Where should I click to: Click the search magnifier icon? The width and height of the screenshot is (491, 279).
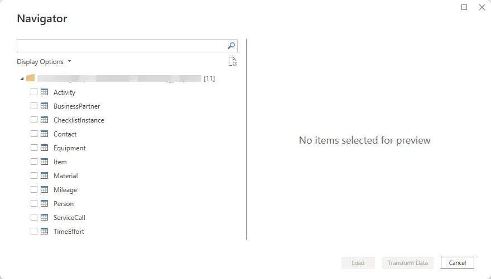231,46
